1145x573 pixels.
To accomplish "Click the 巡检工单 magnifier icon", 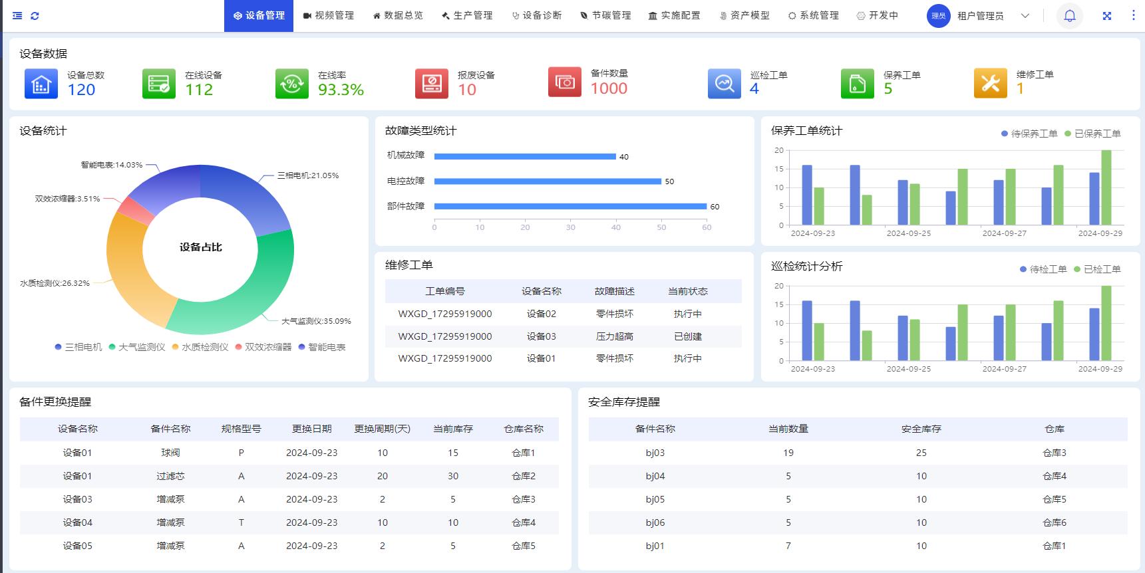I will [x=724, y=84].
